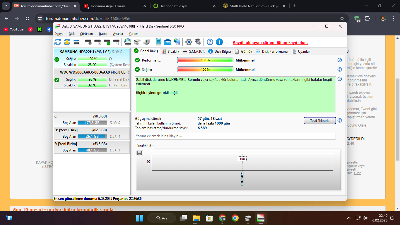Click help icon beside disk status text box
The image size is (400, 225).
click(340, 79)
